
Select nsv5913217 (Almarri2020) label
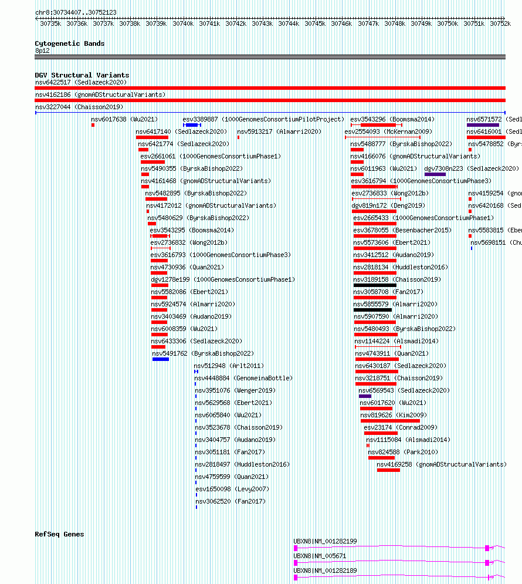[279, 131]
